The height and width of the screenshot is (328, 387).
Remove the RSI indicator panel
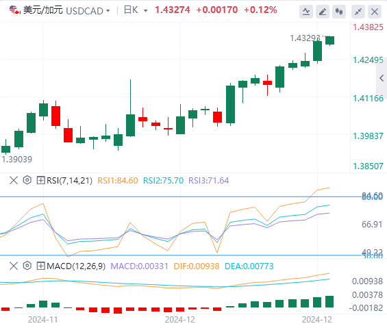pyautogui.click(x=14, y=180)
